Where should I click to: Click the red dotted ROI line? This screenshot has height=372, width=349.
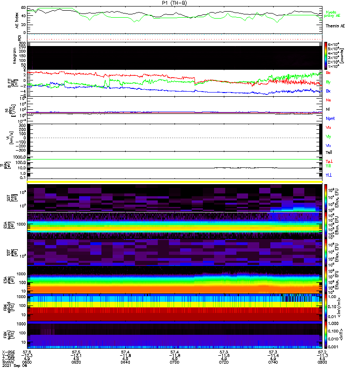[x=174, y=39]
